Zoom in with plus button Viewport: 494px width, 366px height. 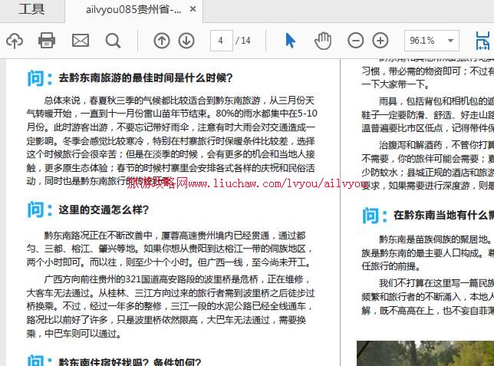[x=380, y=41]
